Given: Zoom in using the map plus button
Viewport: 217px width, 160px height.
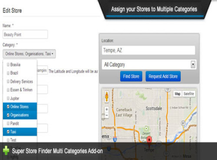Looking at the screenshot, I should (107, 109).
